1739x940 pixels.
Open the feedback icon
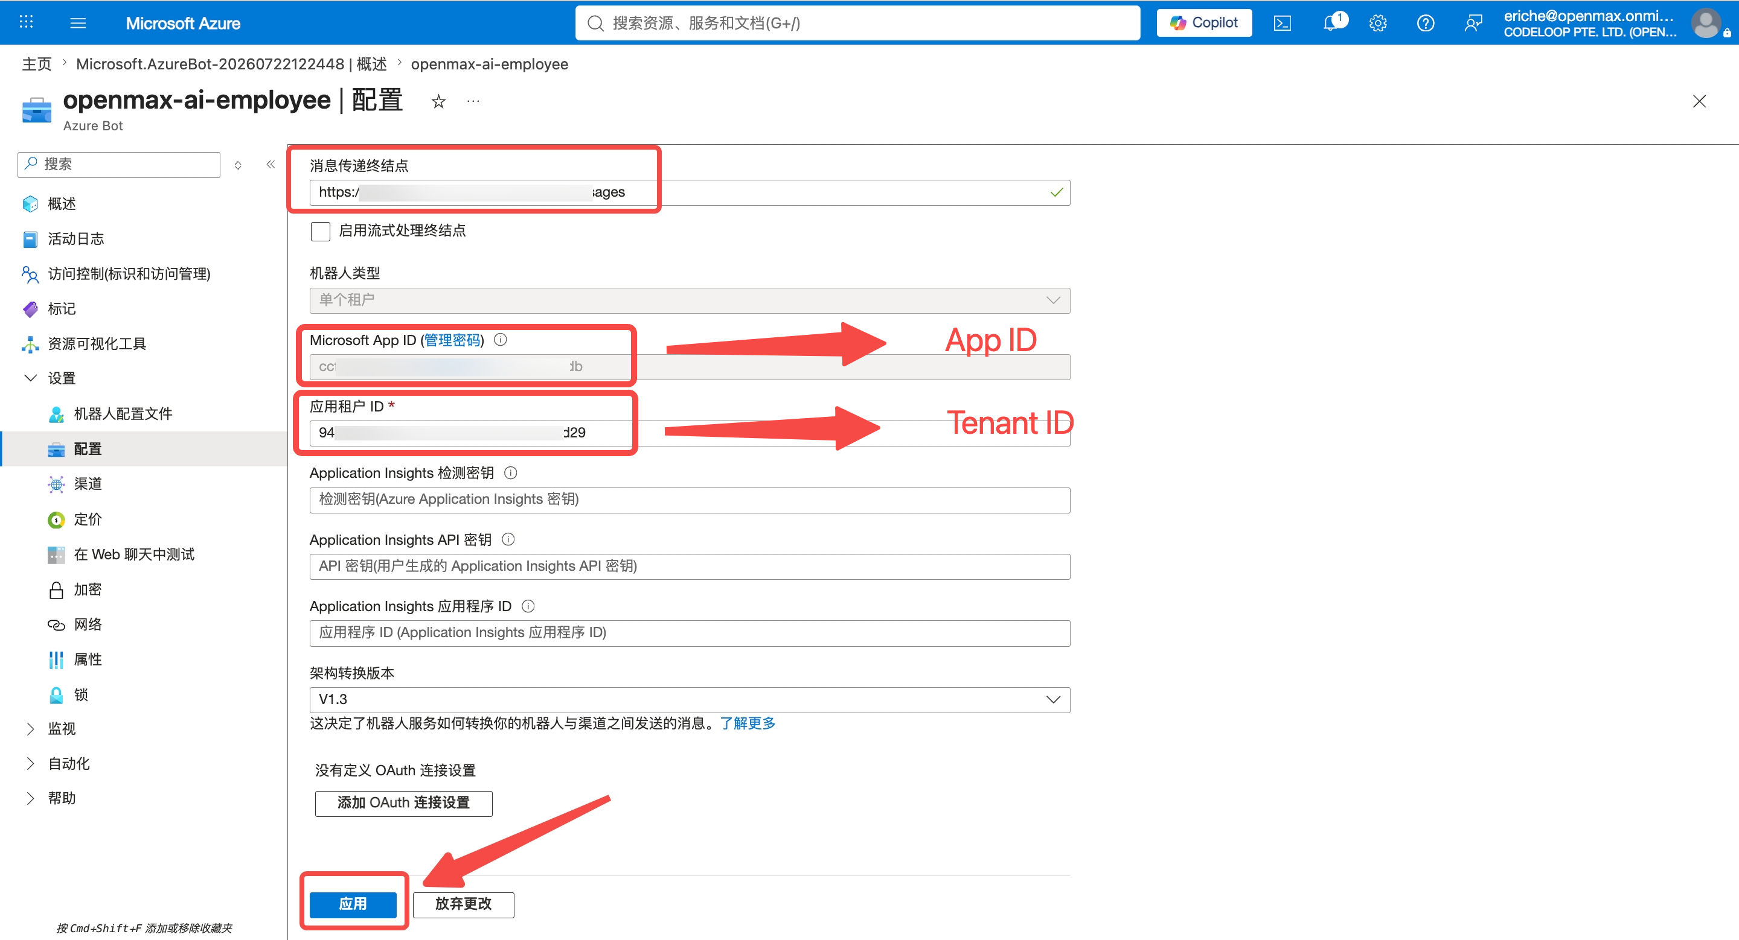click(1473, 23)
